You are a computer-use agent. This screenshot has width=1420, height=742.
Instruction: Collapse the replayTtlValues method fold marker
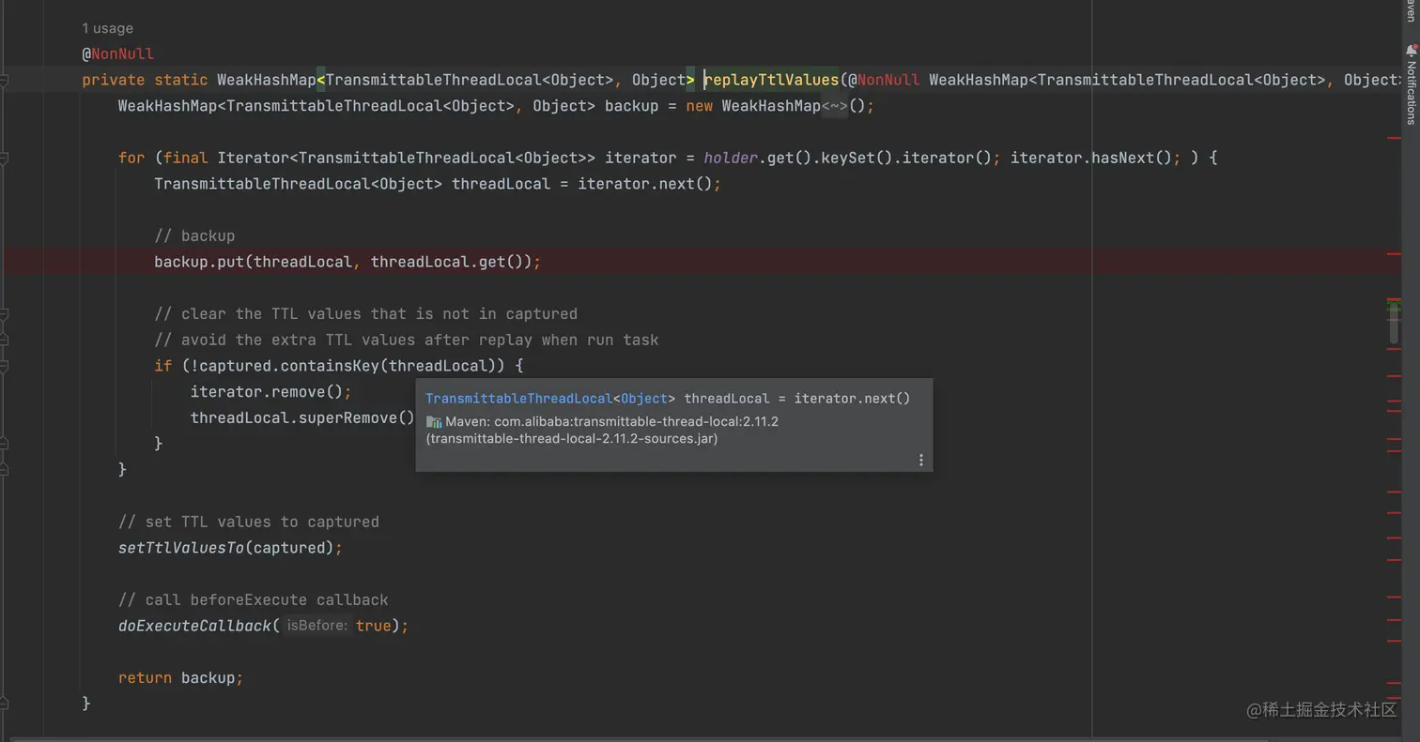pos(4,80)
